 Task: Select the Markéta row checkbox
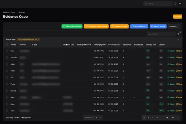pos(7,57)
